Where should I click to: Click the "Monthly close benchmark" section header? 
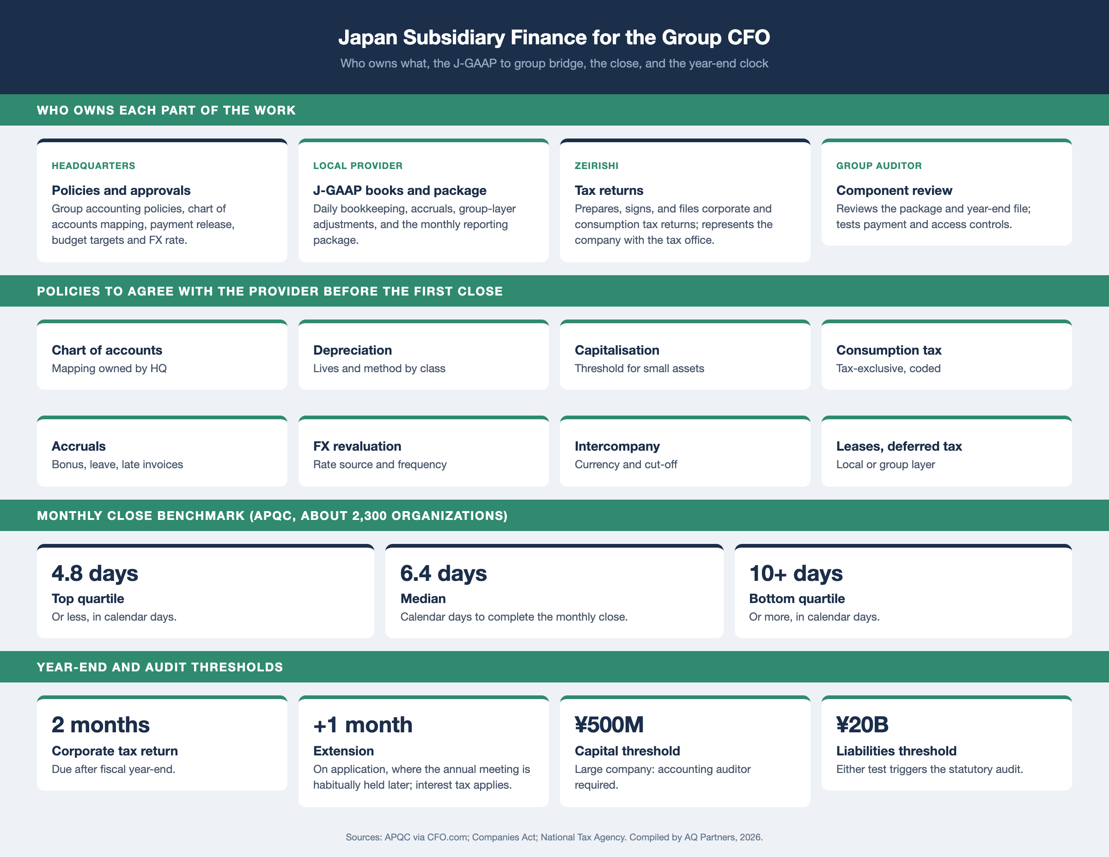click(x=272, y=515)
